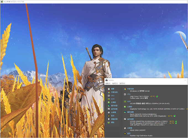Click '1GB JetFlash' USB device text
188x138 pixels.
pos(147,125)
